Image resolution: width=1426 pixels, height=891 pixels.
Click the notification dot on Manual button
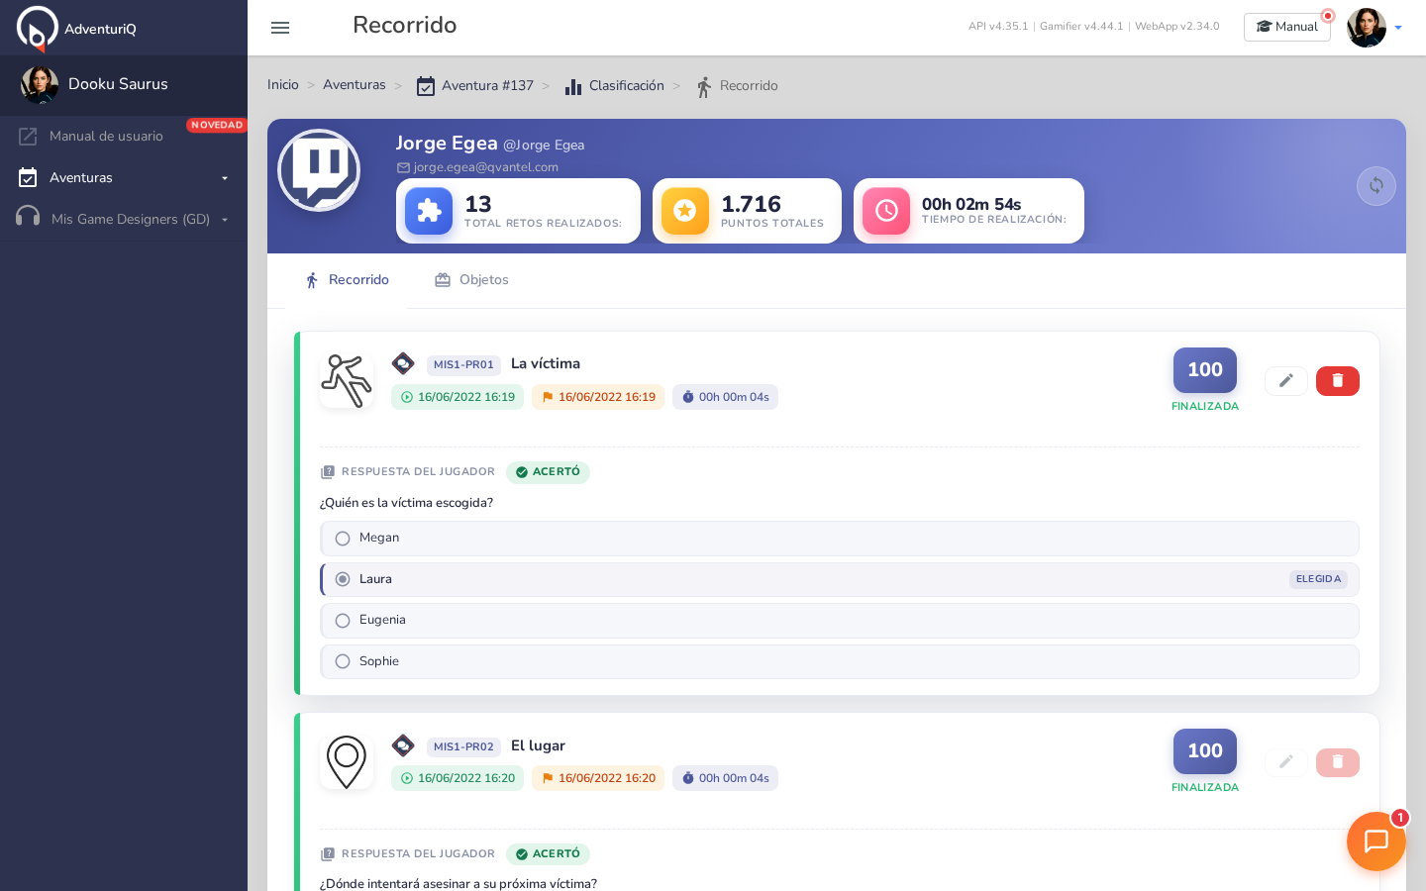point(1328,16)
